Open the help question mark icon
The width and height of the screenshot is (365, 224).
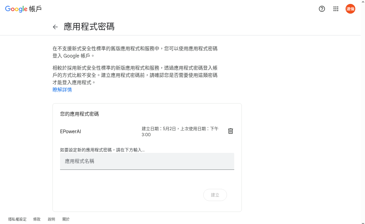click(x=322, y=9)
